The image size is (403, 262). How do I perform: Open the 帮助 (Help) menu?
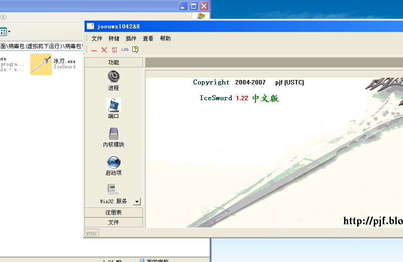coord(165,39)
